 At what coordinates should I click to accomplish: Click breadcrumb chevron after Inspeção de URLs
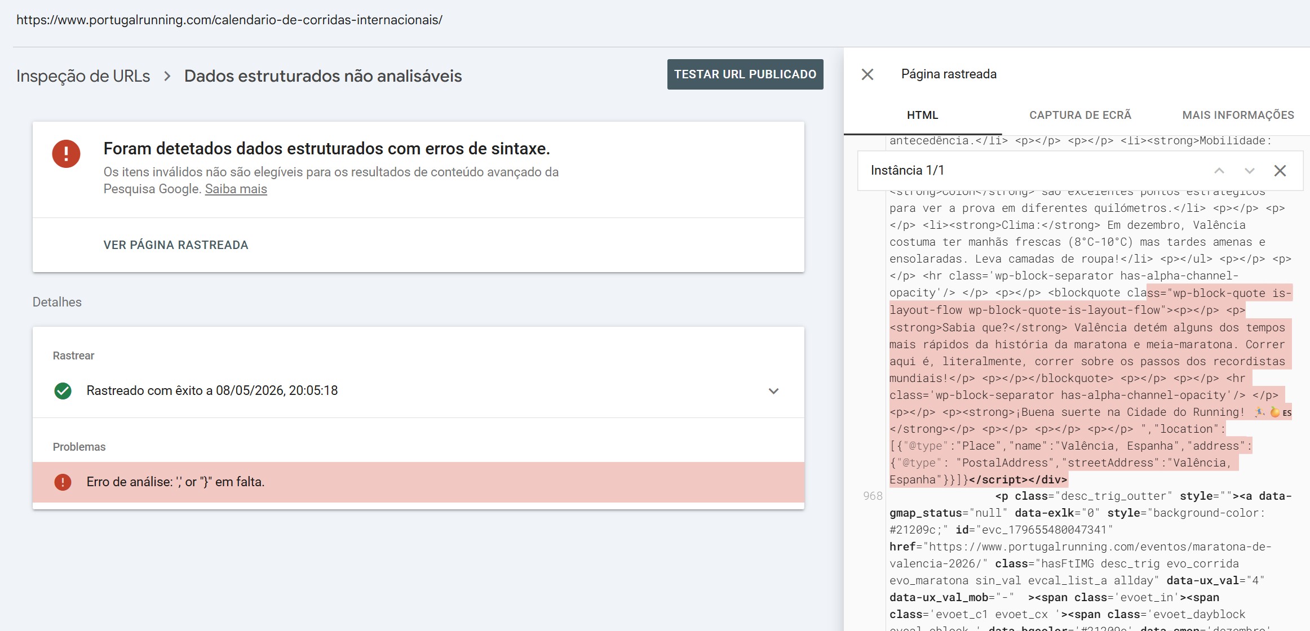tap(167, 76)
